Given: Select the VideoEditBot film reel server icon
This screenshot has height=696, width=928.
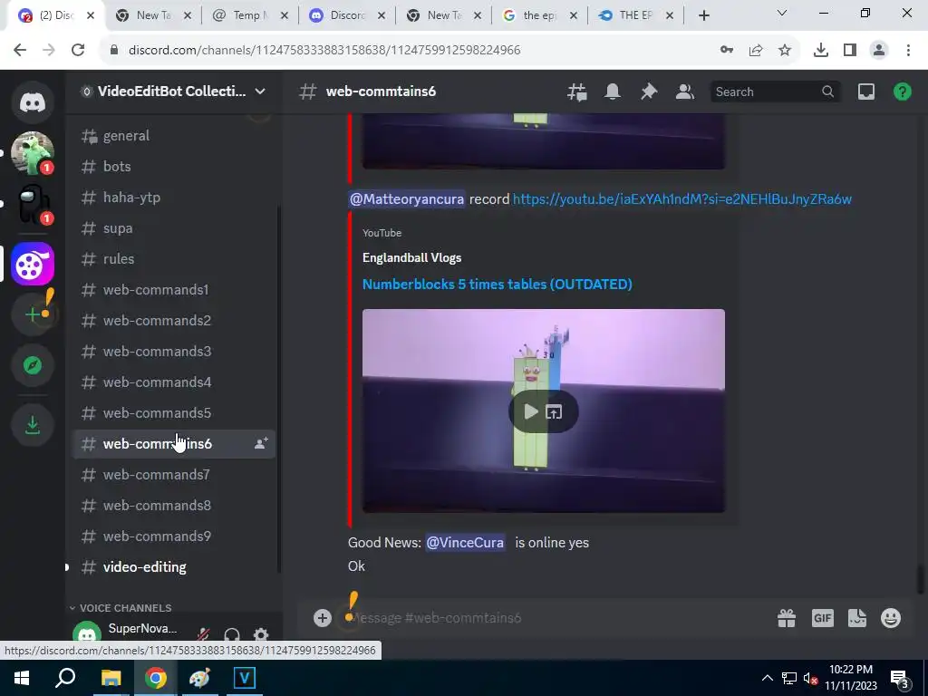Looking at the screenshot, I should click(33, 264).
